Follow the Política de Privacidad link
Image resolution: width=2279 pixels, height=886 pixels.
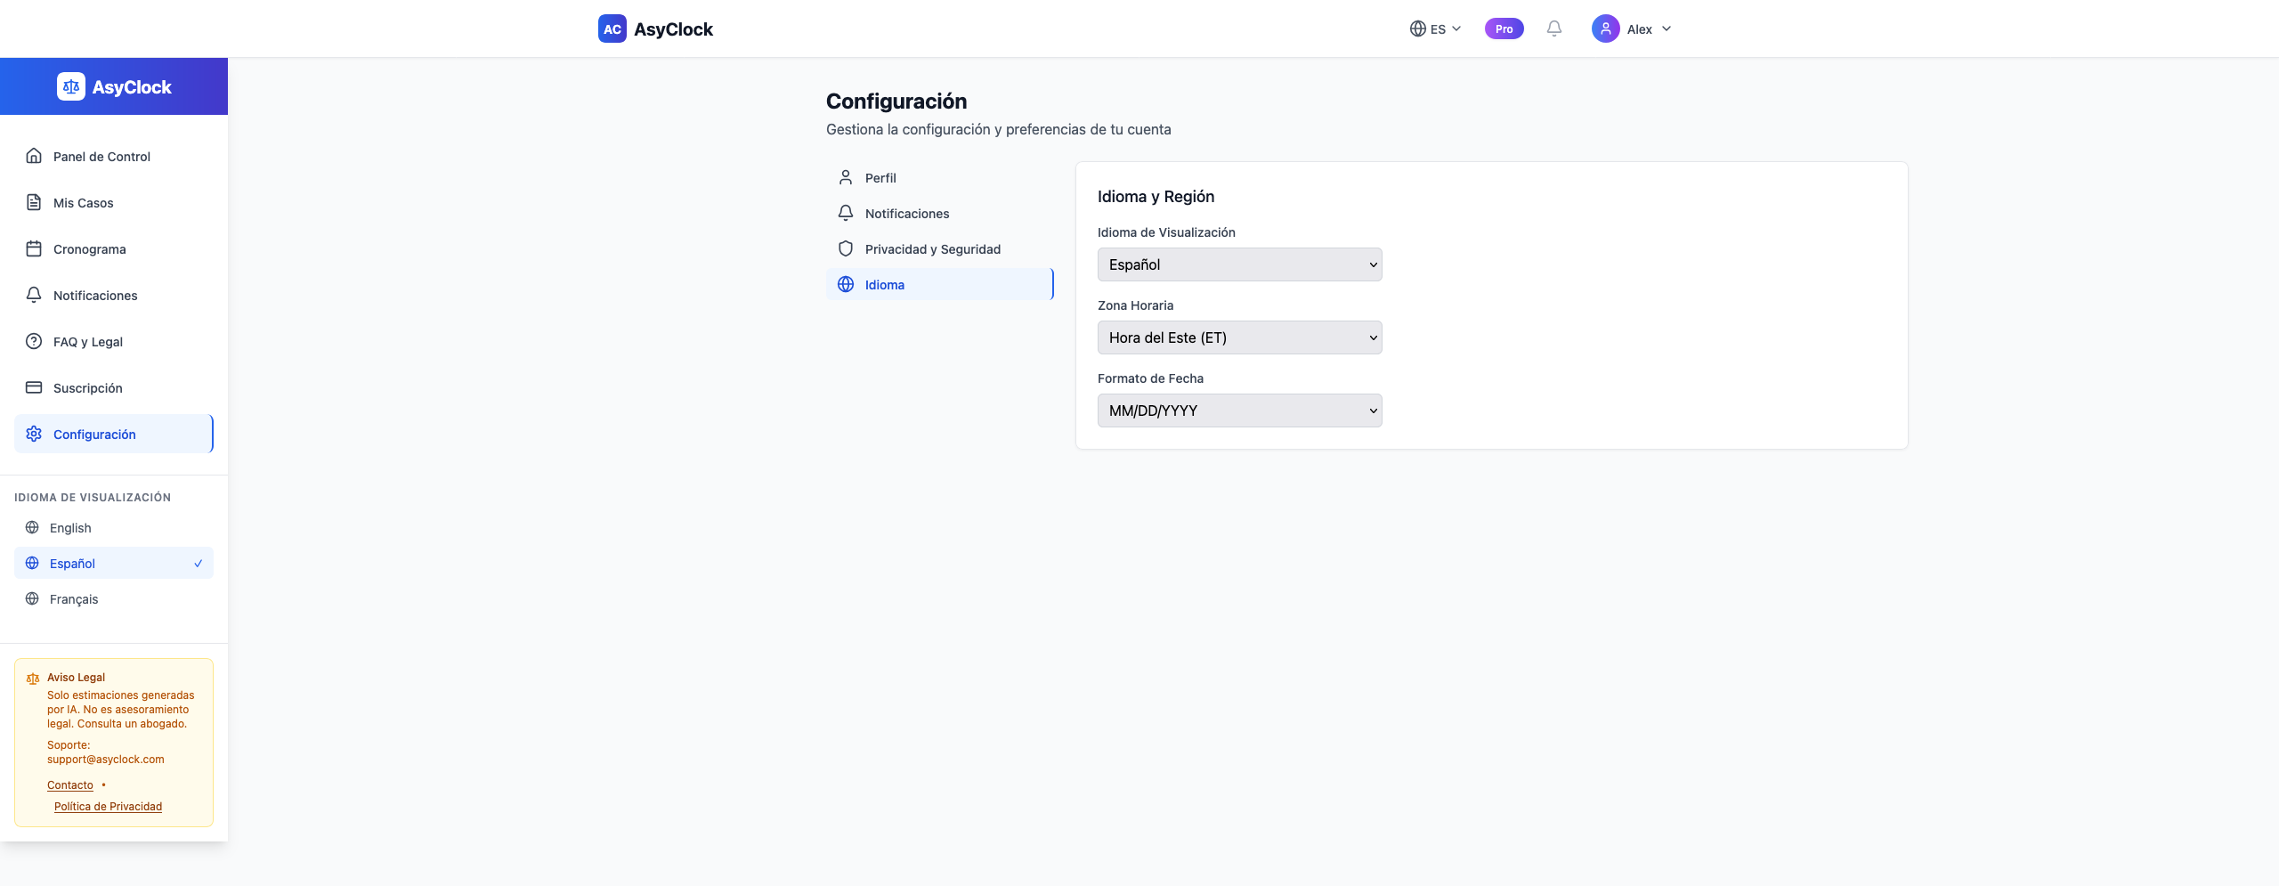click(x=108, y=806)
